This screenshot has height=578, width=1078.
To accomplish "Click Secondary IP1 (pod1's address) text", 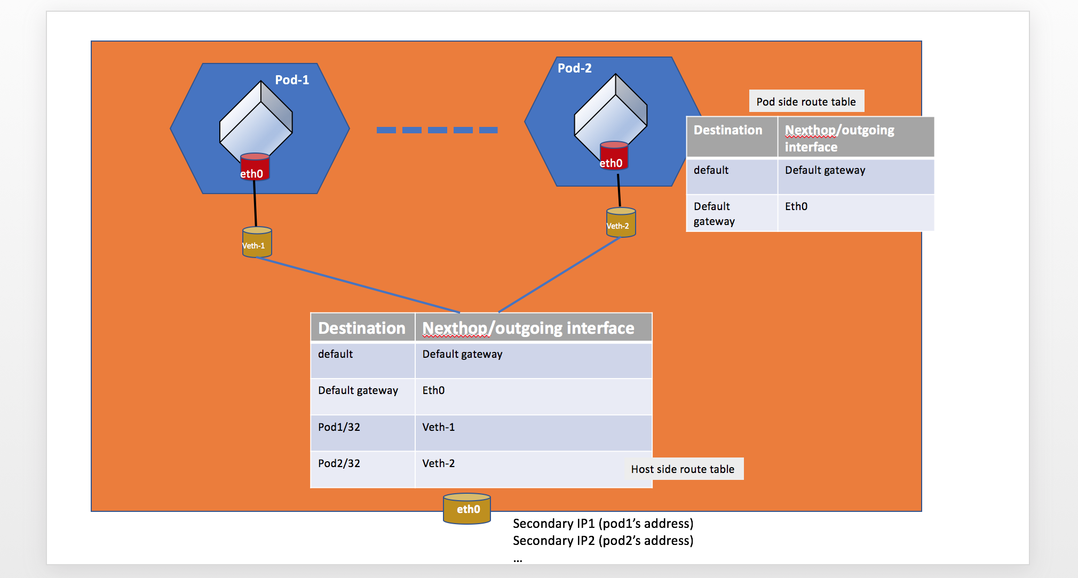I will pos(603,524).
